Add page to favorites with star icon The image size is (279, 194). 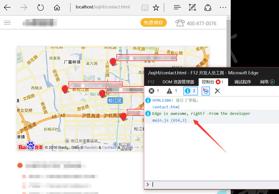156,7
